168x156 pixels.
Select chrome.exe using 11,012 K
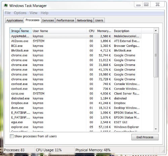(76, 60)
